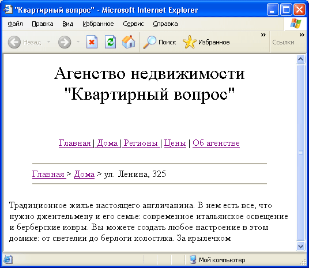Viewport: 309px width, 268px height.
Task: Expand hidden toolbar buttons chevron next to Избранное
Action: (x=263, y=35)
